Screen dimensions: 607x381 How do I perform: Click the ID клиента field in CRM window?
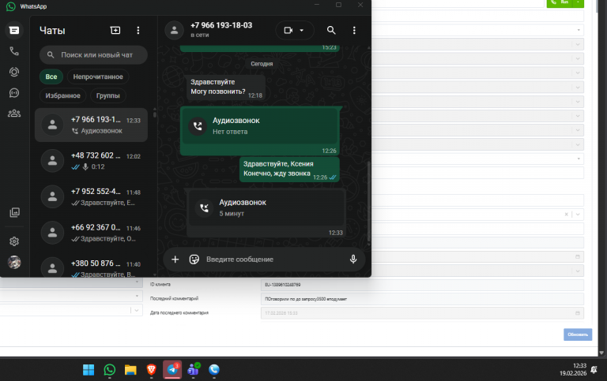(x=422, y=285)
